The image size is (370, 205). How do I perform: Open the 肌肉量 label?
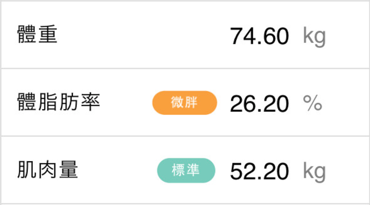[x=48, y=170]
